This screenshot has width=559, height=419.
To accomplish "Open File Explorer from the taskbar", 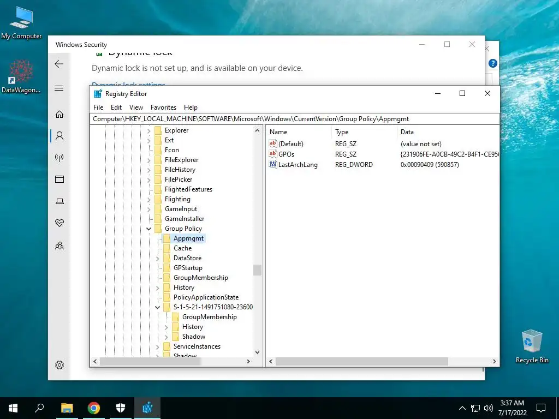I will tap(67, 408).
